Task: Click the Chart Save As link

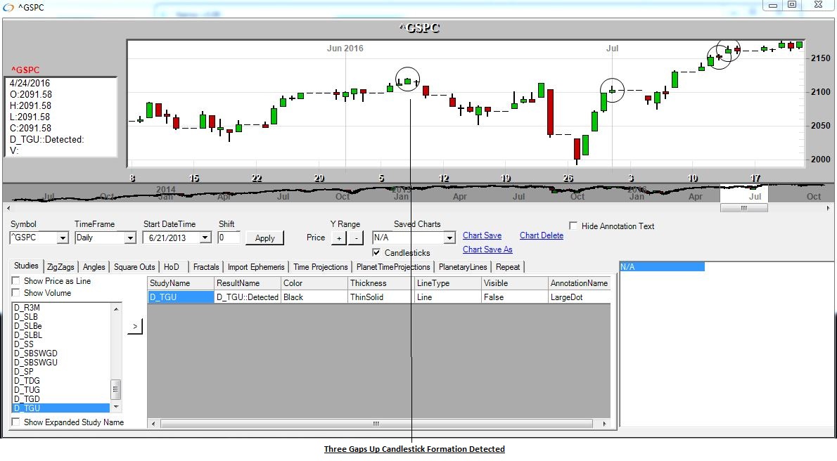Action: (x=487, y=249)
